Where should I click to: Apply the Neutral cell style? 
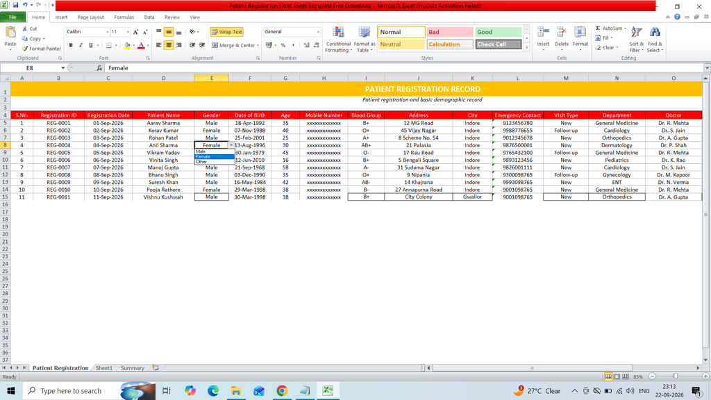click(x=401, y=44)
